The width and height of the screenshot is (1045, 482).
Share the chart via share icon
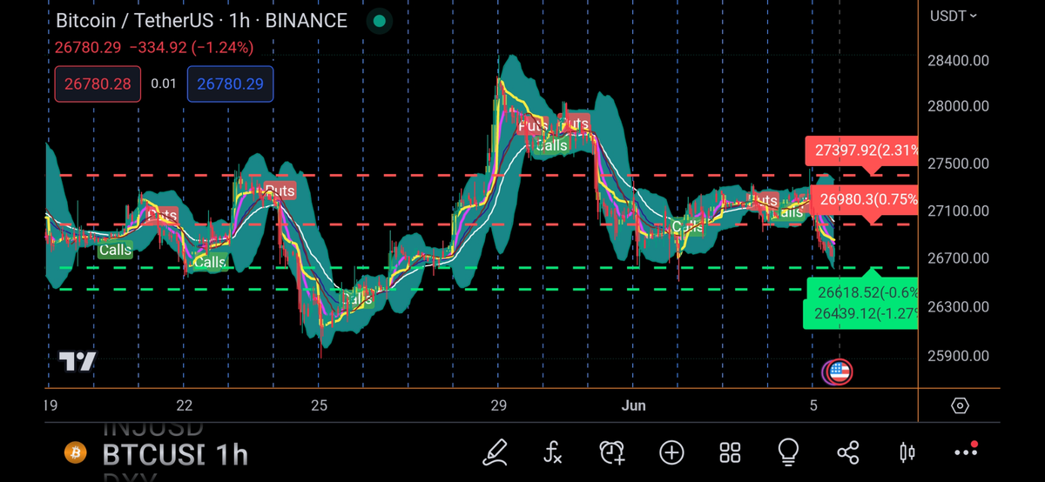point(847,452)
